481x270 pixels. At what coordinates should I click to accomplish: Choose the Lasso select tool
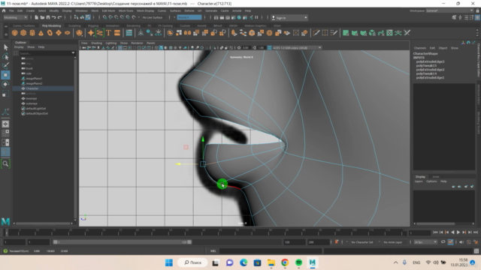click(x=5, y=57)
